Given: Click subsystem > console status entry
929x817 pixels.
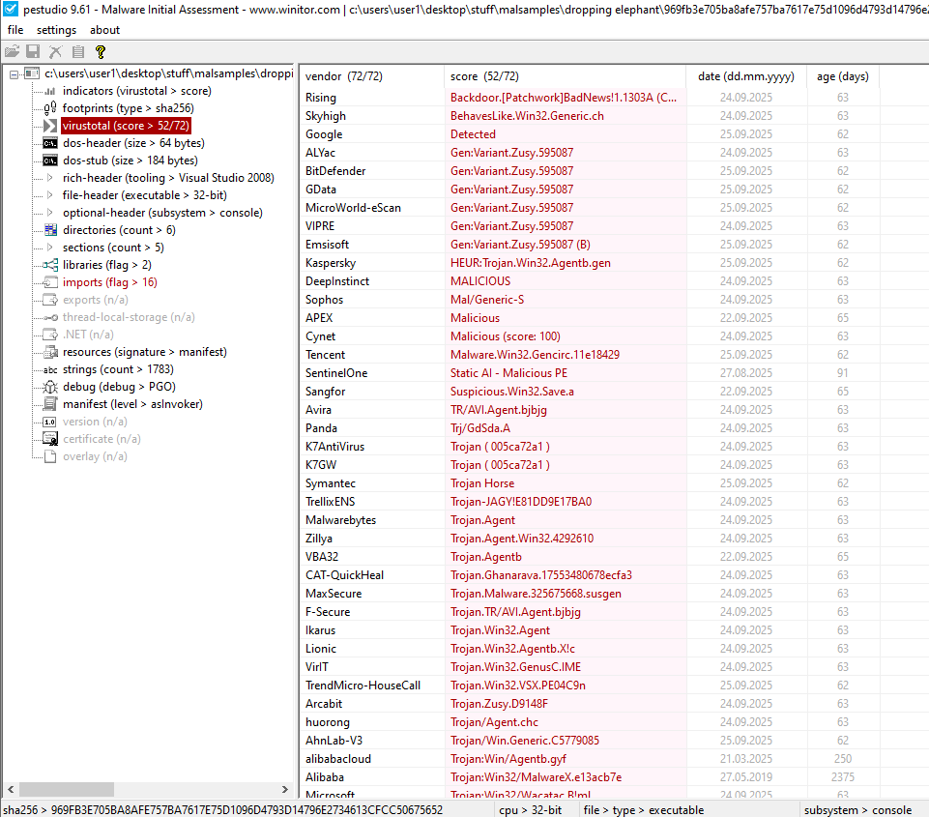Looking at the screenshot, I should click(x=857, y=810).
